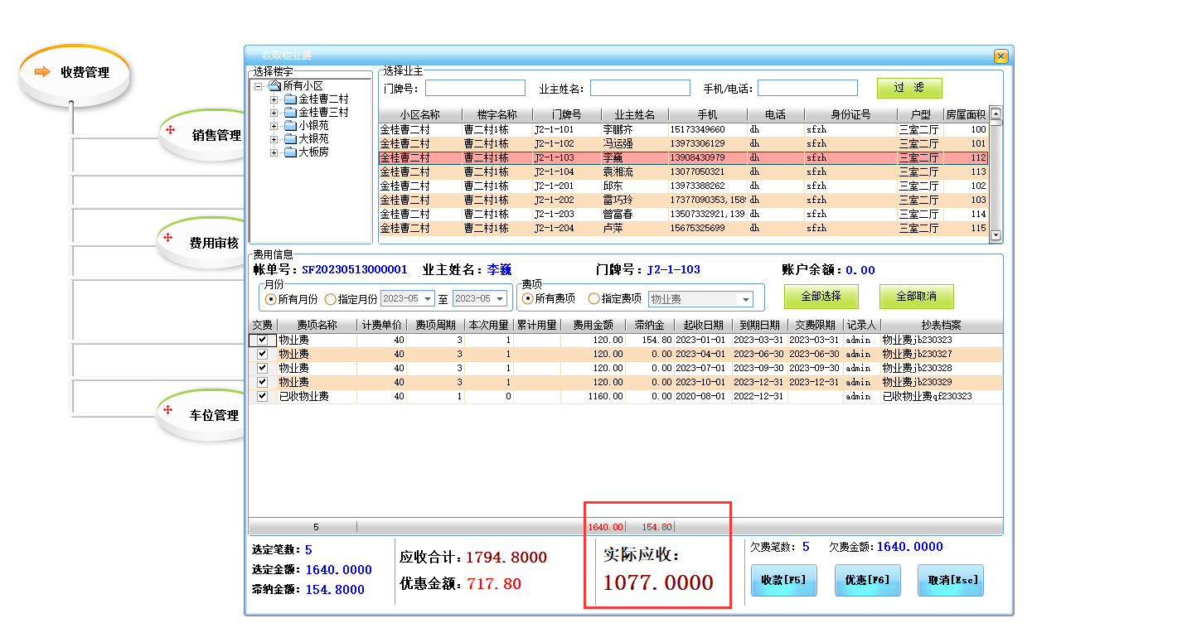Sort by 业主姓名 column header
Image resolution: width=1187 pixels, height=628 pixels.
(x=634, y=115)
